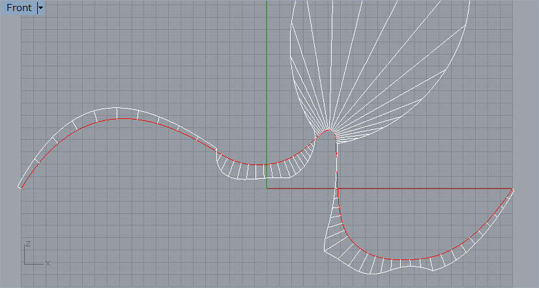Click the Front viewport title label
The width and height of the screenshot is (539, 288).
(x=19, y=8)
